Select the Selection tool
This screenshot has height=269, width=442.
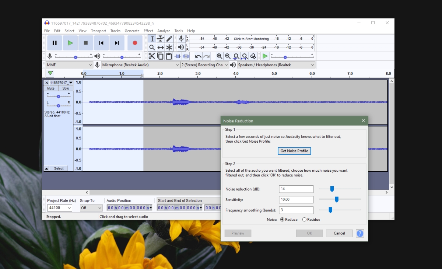point(152,38)
